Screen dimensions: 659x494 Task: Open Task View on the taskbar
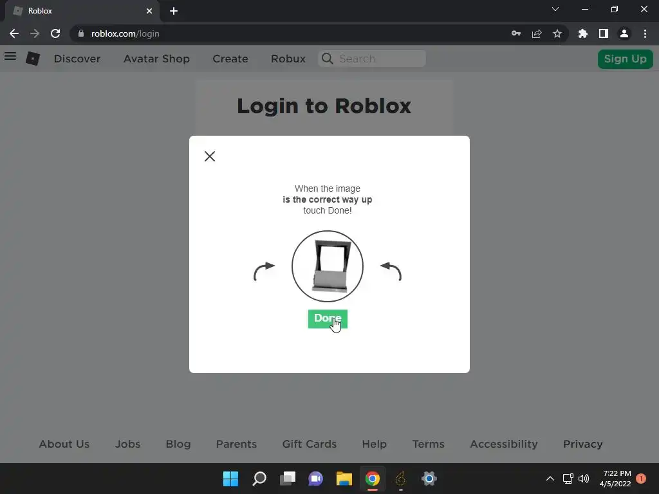[x=288, y=479]
